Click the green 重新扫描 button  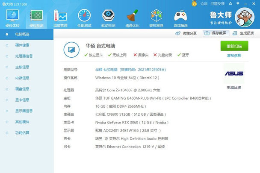tap(234, 46)
